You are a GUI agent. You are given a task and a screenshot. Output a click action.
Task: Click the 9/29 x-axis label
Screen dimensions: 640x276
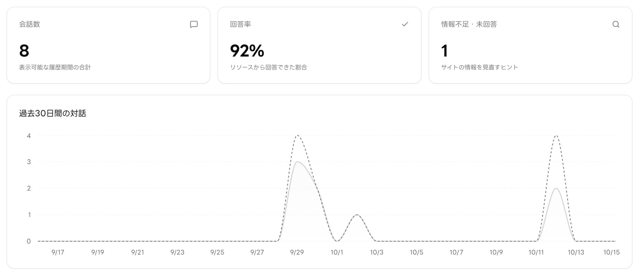coord(297,252)
